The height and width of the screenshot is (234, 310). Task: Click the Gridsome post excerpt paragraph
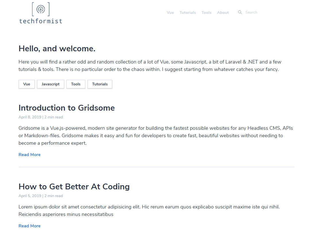pyautogui.click(x=156, y=135)
